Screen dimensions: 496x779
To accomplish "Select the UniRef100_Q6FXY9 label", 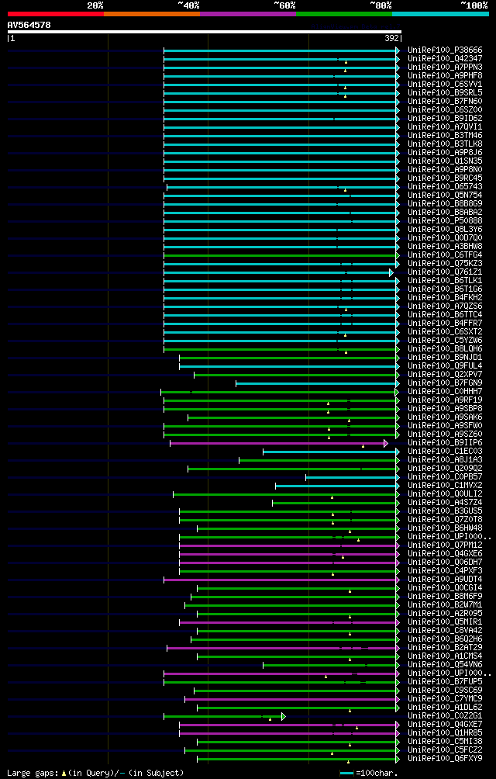I will click(x=445, y=757).
